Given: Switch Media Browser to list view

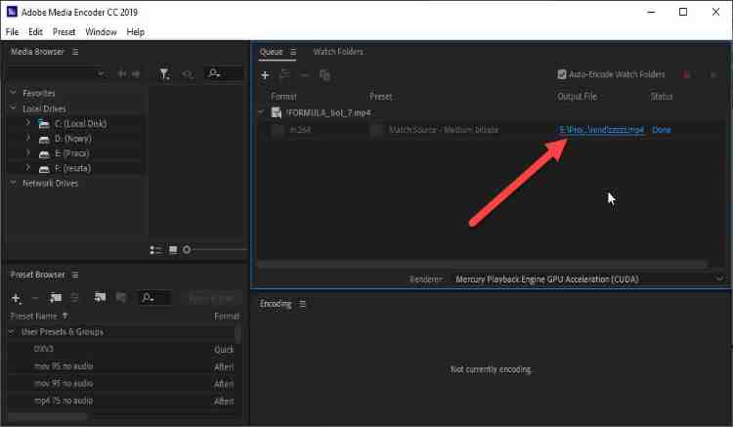Looking at the screenshot, I should tap(156, 250).
